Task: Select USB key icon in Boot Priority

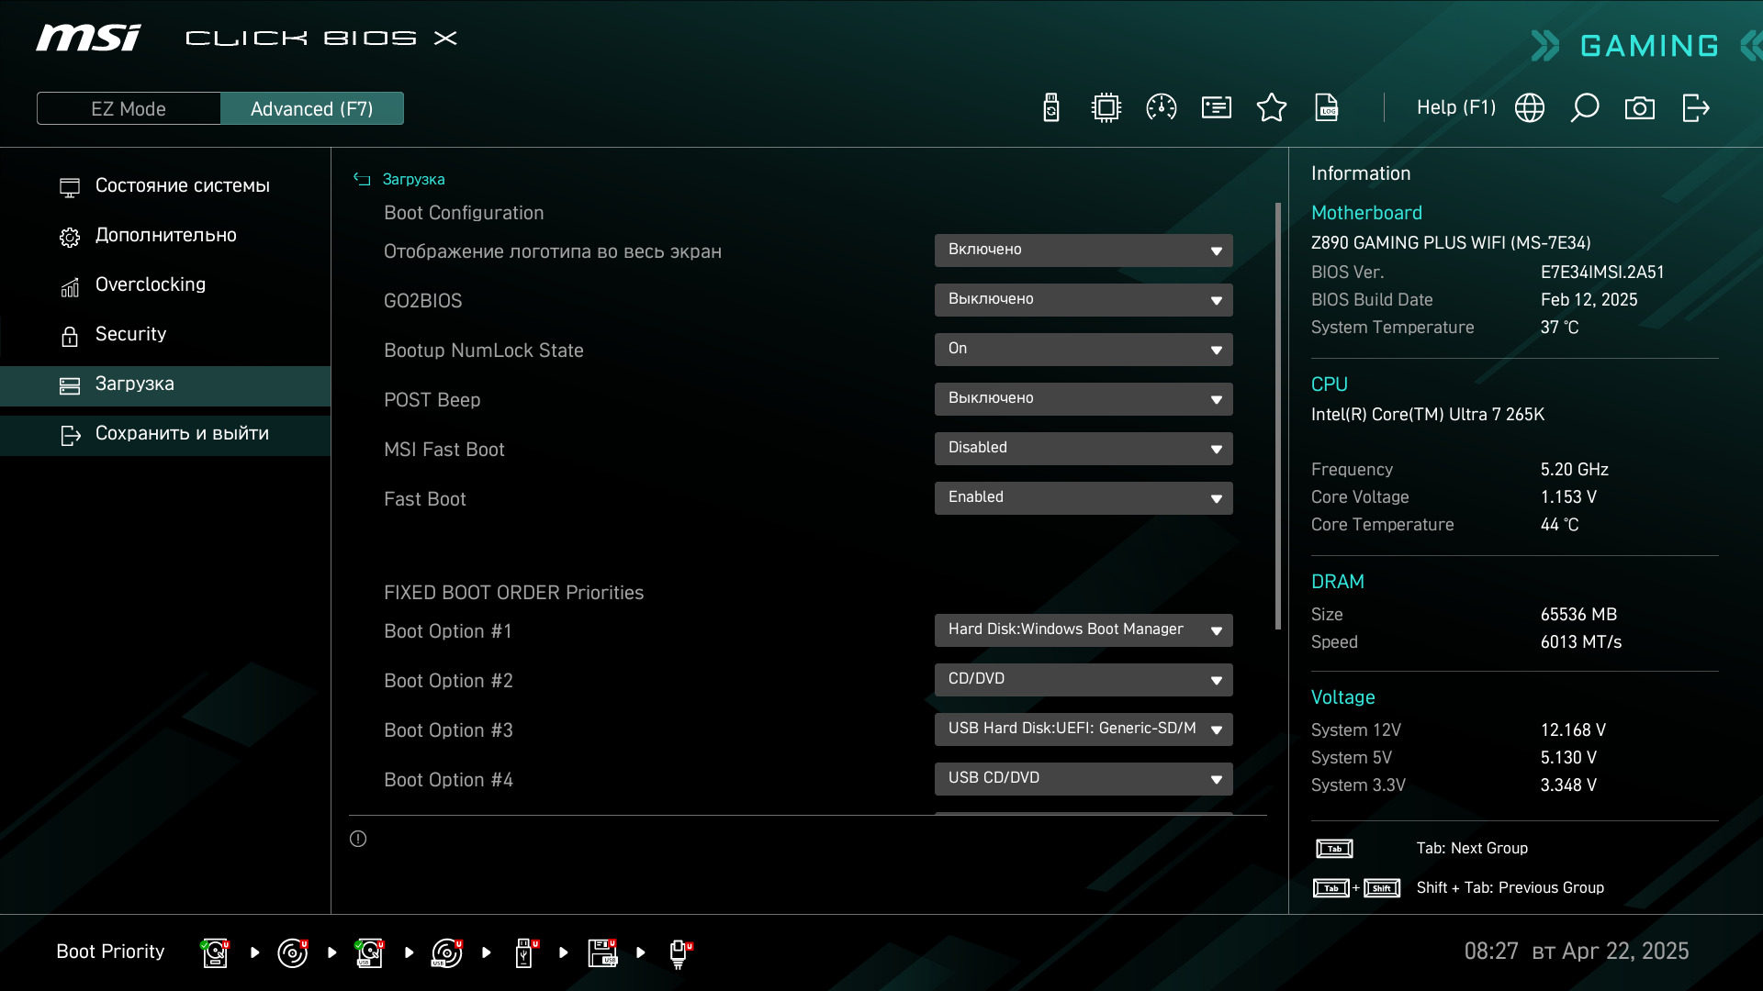Action: pyautogui.click(x=526, y=952)
